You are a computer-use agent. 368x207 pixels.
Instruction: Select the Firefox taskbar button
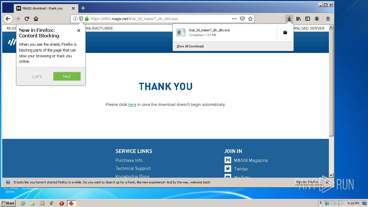pyautogui.click(x=71, y=203)
